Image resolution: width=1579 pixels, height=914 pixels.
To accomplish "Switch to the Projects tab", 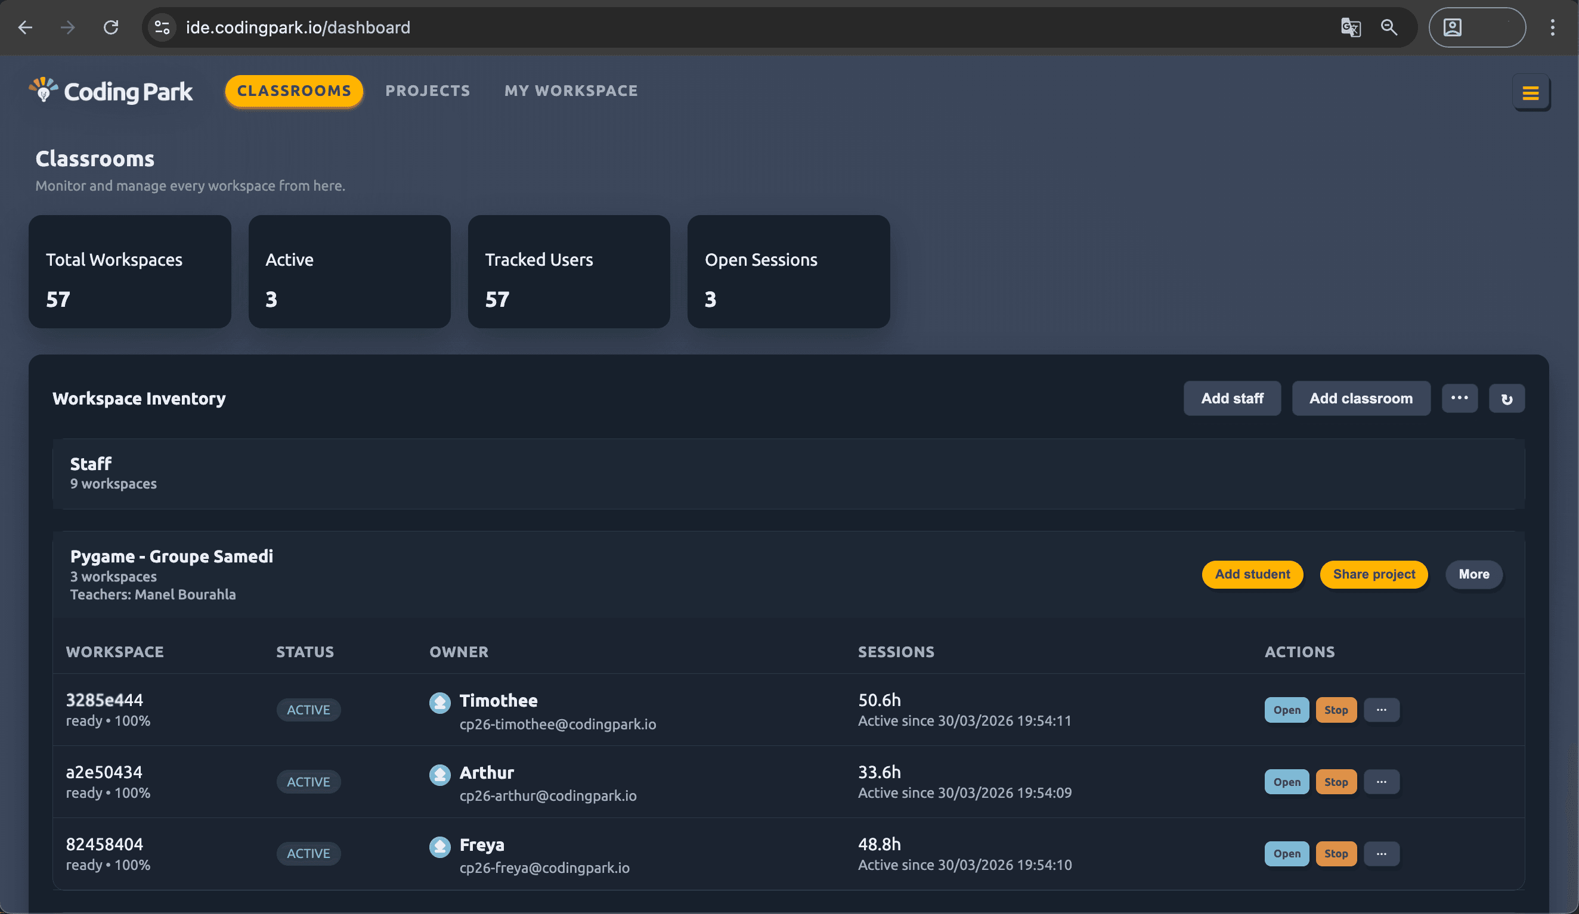I will tap(428, 91).
